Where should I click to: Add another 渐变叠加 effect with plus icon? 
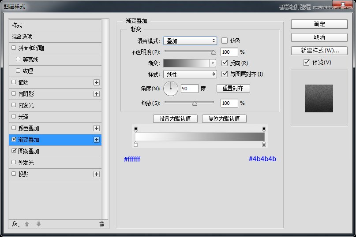point(97,140)
